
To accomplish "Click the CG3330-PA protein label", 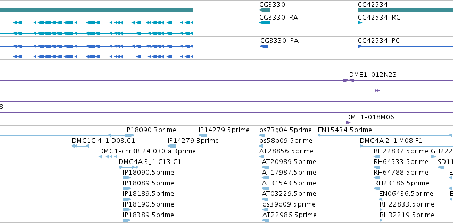I will pyautogui.click(x=279, y=41).
